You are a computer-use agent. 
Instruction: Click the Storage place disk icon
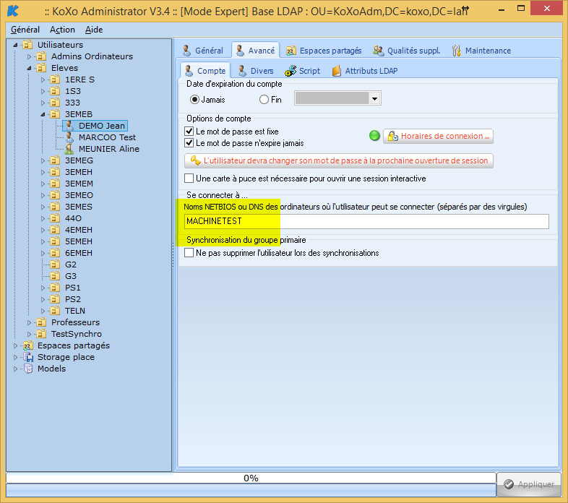28,357
